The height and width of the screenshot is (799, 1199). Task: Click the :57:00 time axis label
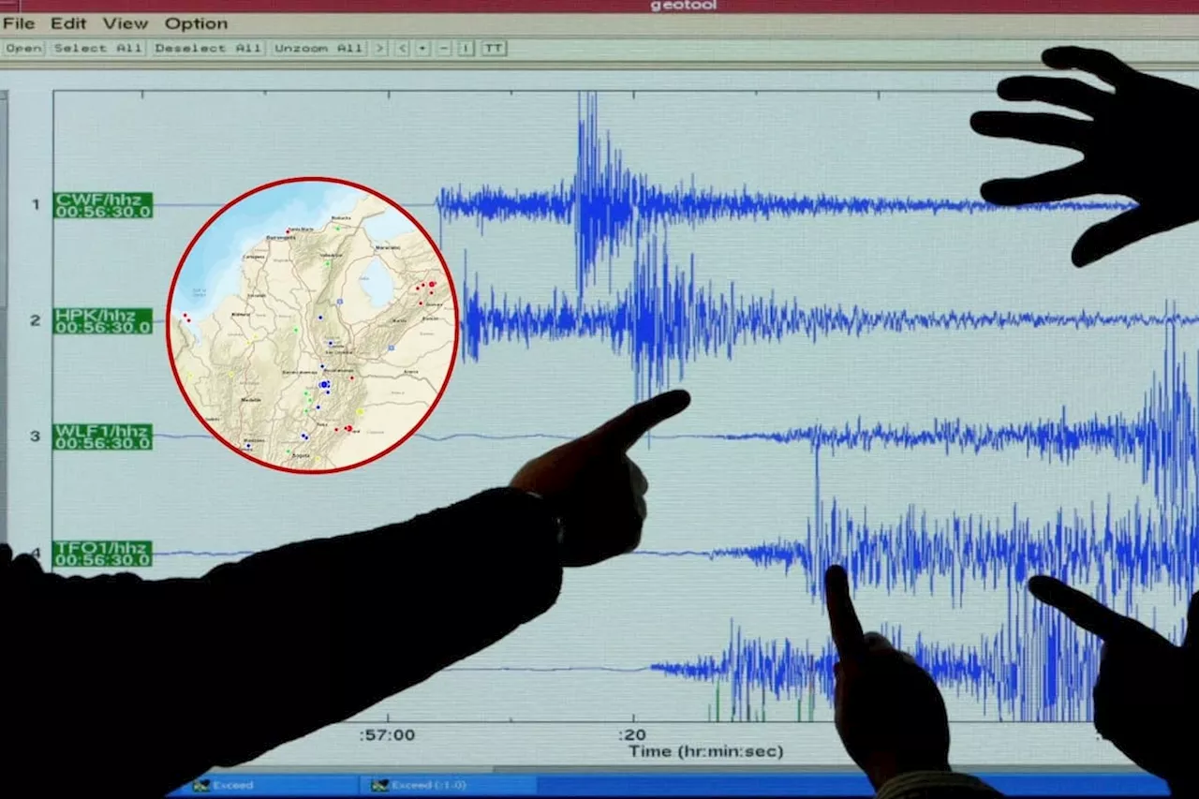[x=387, y=734]
